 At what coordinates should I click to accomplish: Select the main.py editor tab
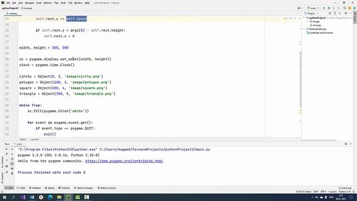[x=13, y=13]
